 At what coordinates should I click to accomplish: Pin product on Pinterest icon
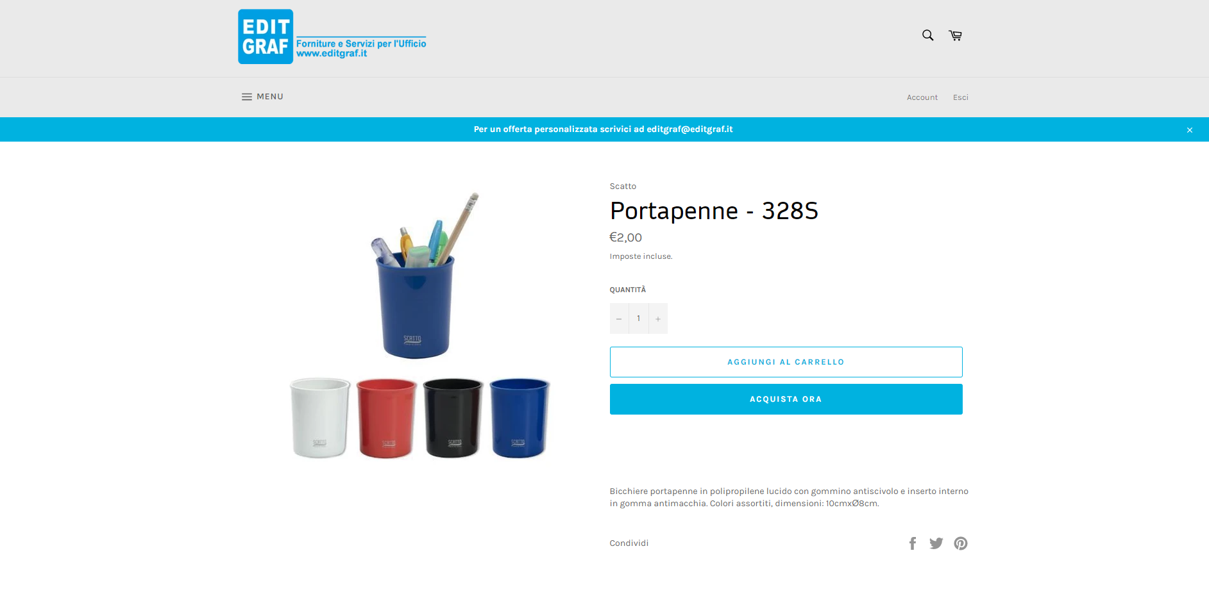pyautogui.click(x=960, y=543)
